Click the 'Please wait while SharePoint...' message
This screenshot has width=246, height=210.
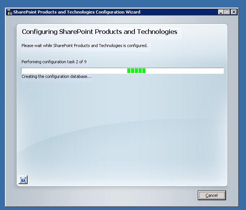point(84,46)
